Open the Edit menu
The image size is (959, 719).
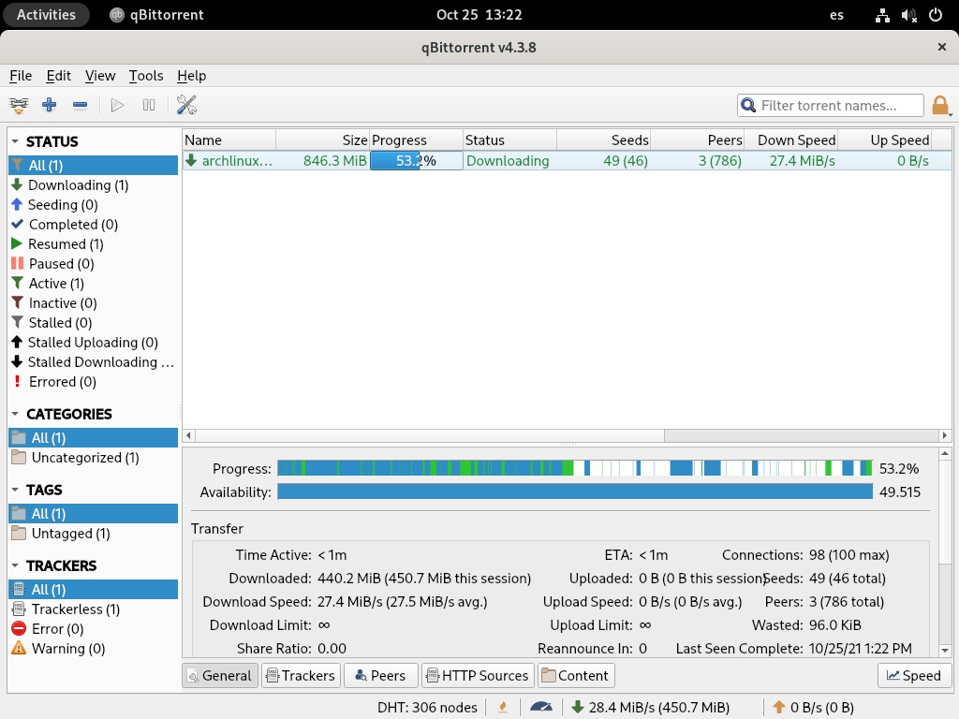[59, 75]
